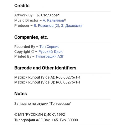Click the Credits section heading

(22, 6)
